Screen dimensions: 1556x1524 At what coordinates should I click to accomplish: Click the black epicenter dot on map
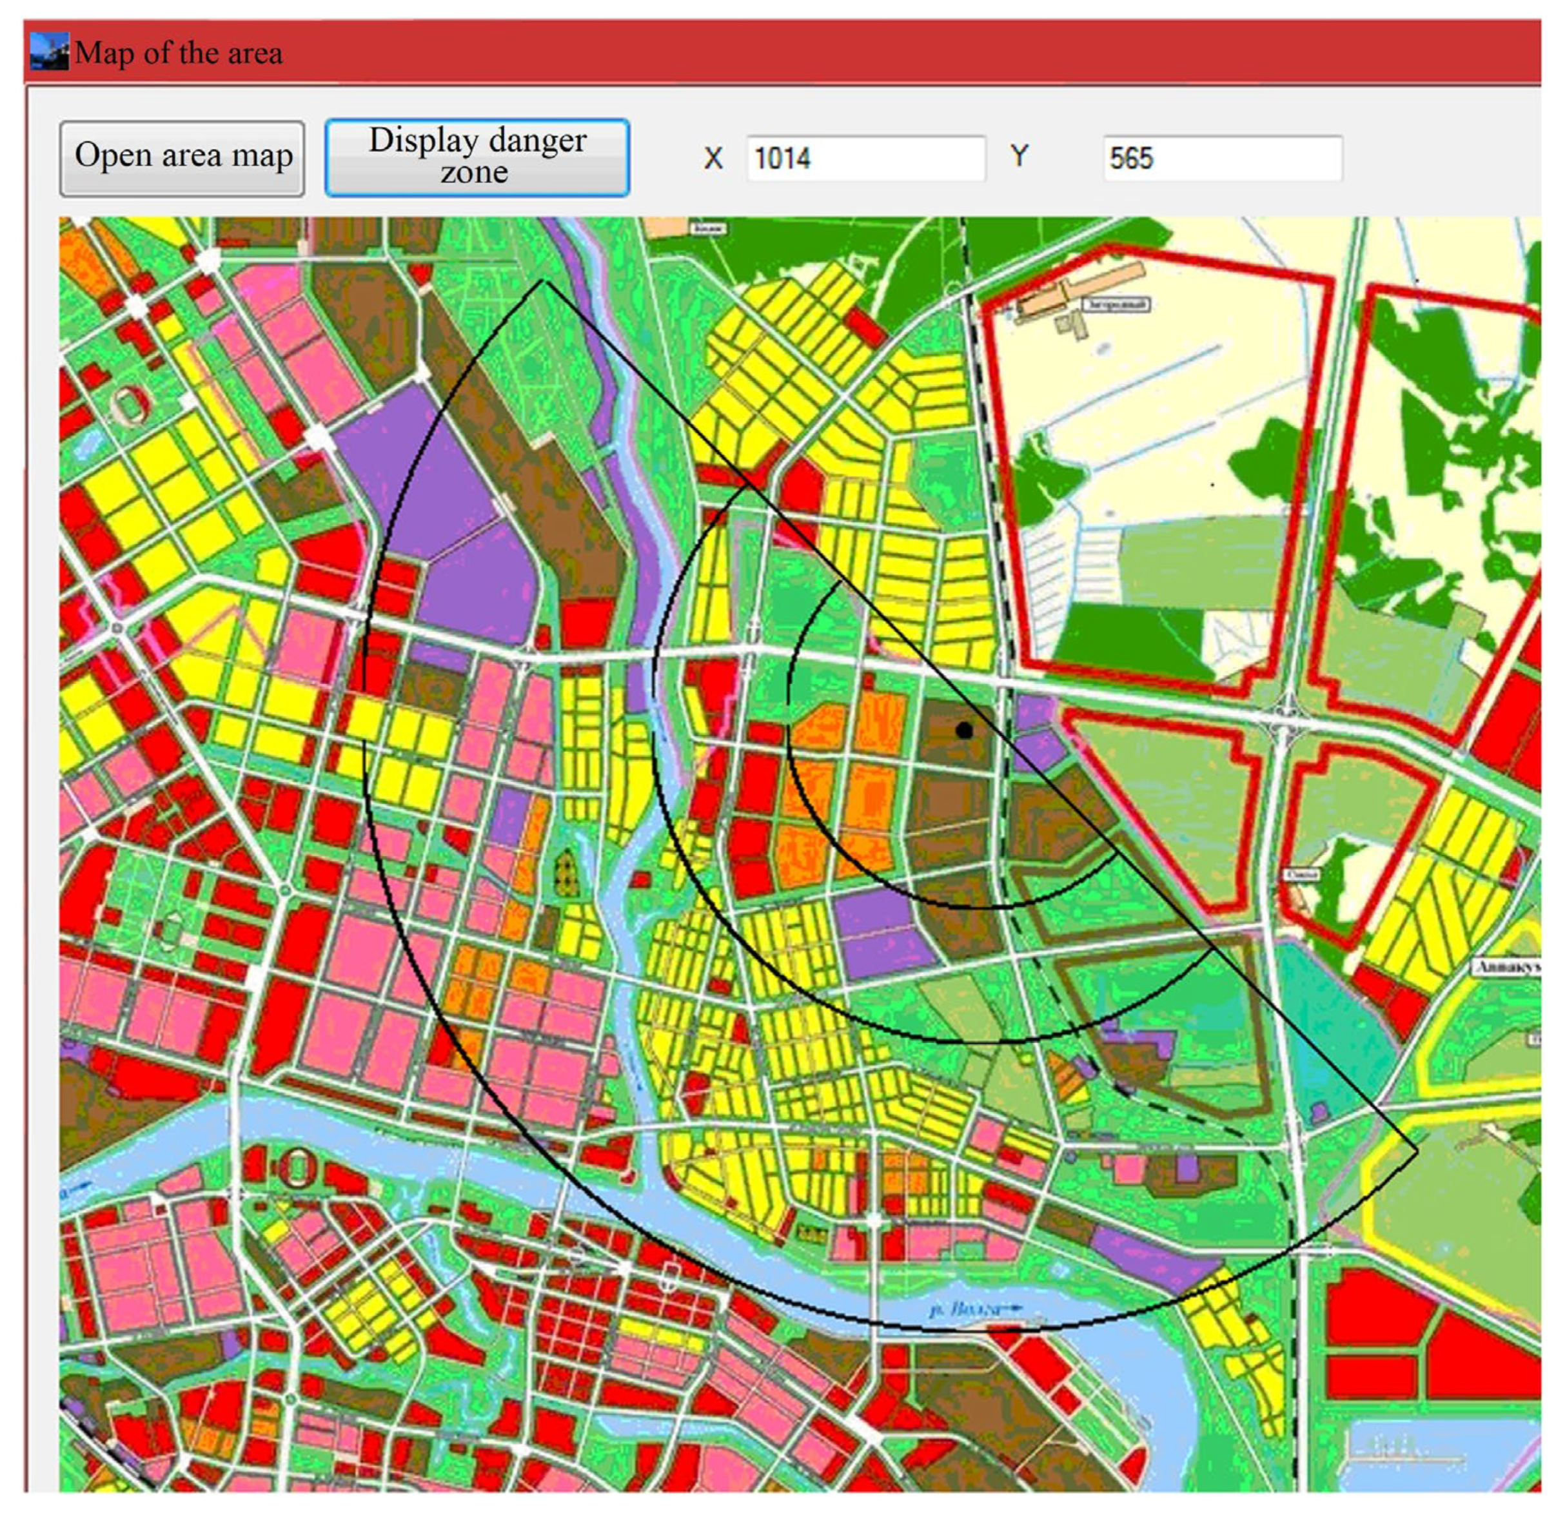click(x=964, y=730)
